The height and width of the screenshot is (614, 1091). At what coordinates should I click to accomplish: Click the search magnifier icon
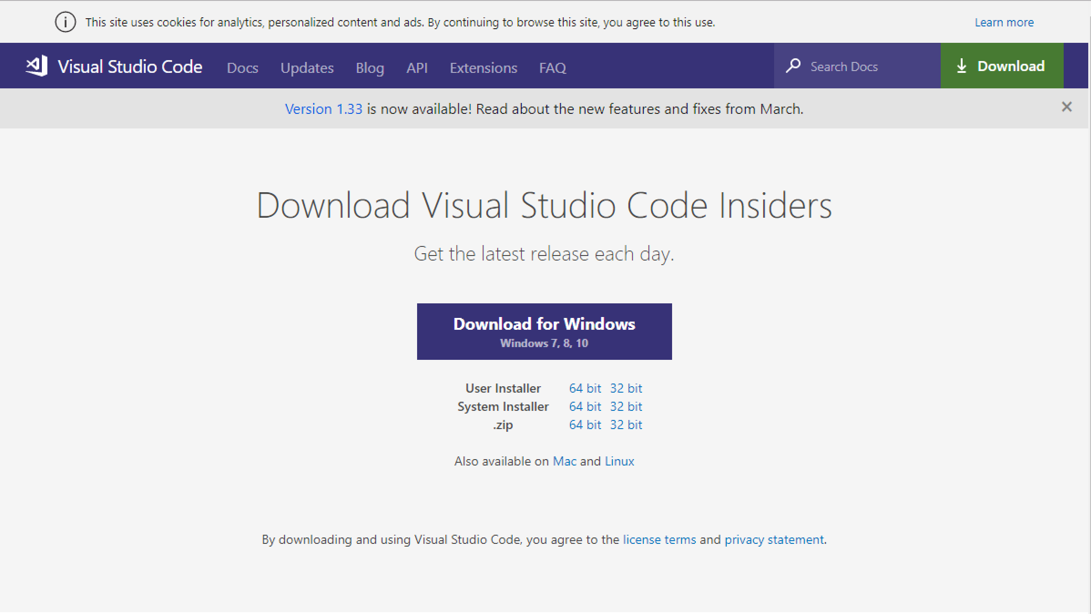pyautogui.click(x=793, y=66)
